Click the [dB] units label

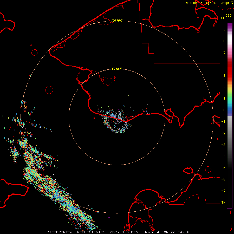(222, 18)
